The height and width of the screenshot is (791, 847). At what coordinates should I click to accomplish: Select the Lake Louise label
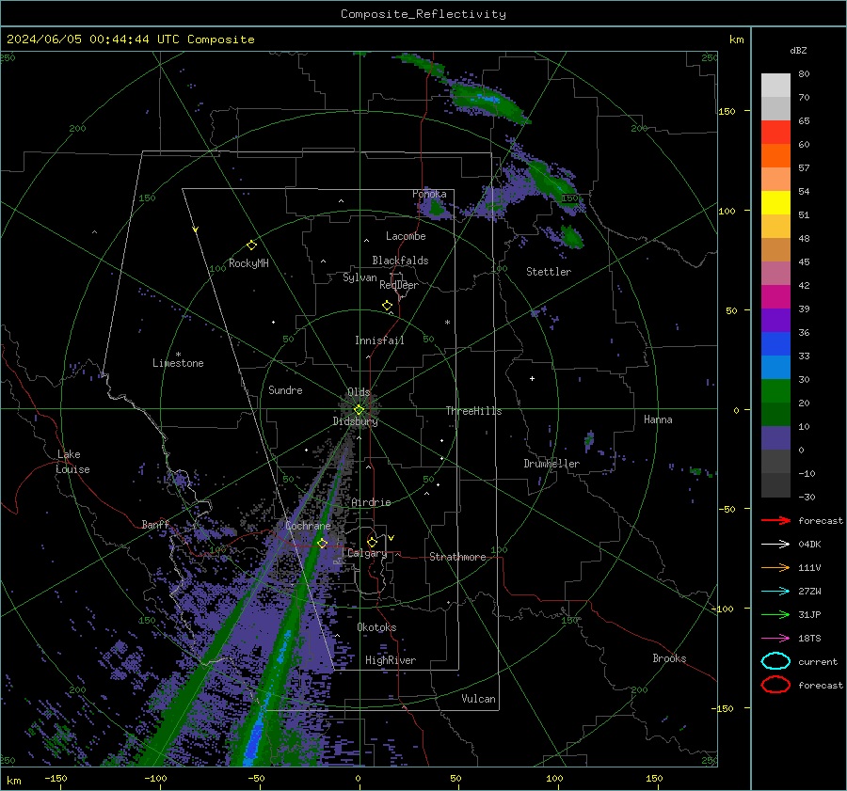tap(72, 462)
